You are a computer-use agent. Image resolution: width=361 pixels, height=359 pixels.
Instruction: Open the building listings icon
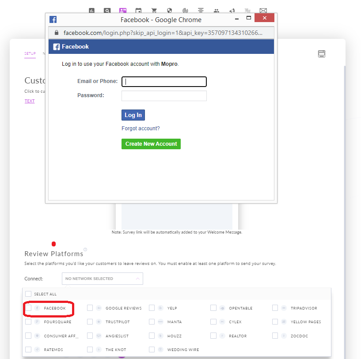point(247,11)
